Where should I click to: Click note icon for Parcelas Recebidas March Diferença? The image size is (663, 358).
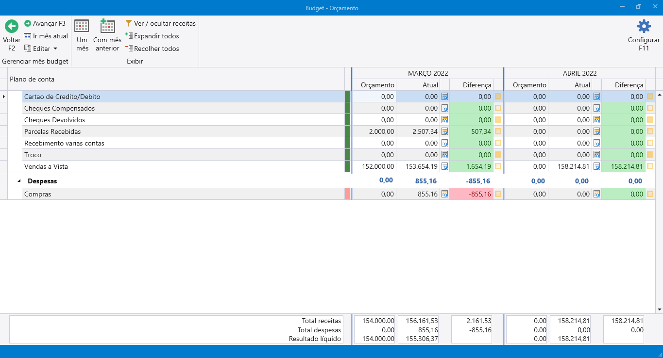tap(498, 131)
